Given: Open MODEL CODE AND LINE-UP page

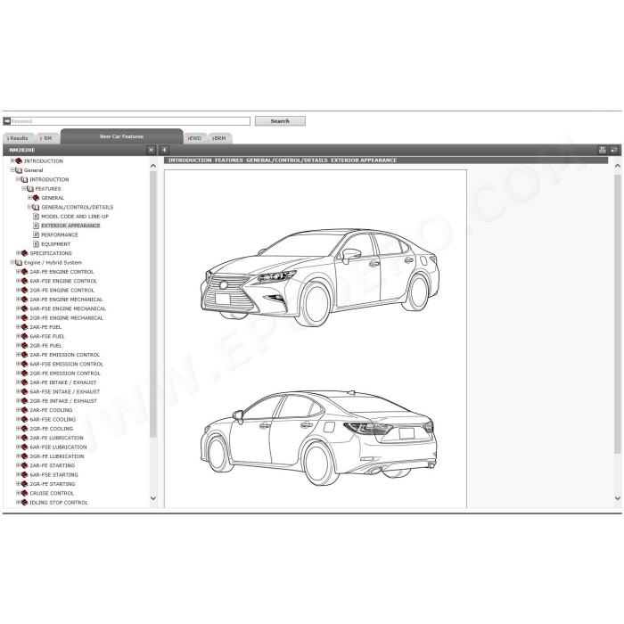Looking at the screenshot, I should tap(75, 217).
